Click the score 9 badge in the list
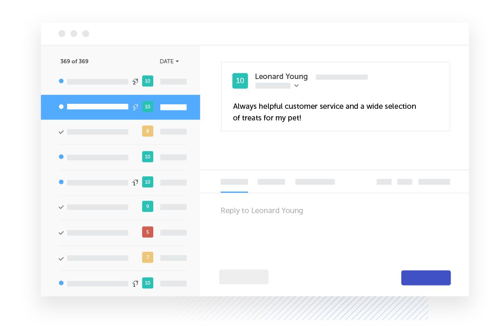 (147, 206)
